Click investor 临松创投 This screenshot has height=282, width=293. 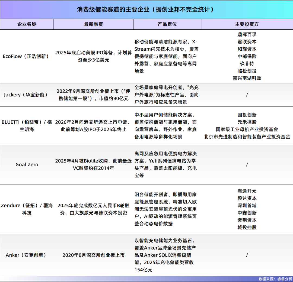(x=247, y=71)
